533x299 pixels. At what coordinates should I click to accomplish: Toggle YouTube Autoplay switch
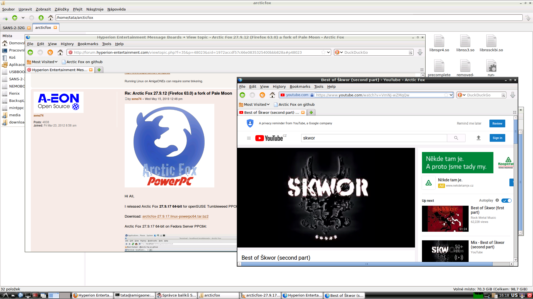point(507,200)
